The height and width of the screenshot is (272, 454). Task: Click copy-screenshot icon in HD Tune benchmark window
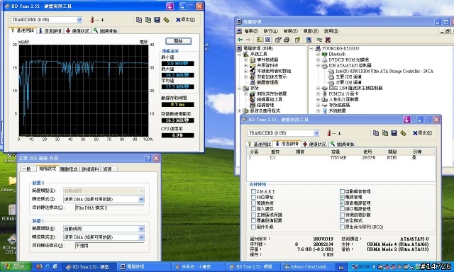(148, 20)
